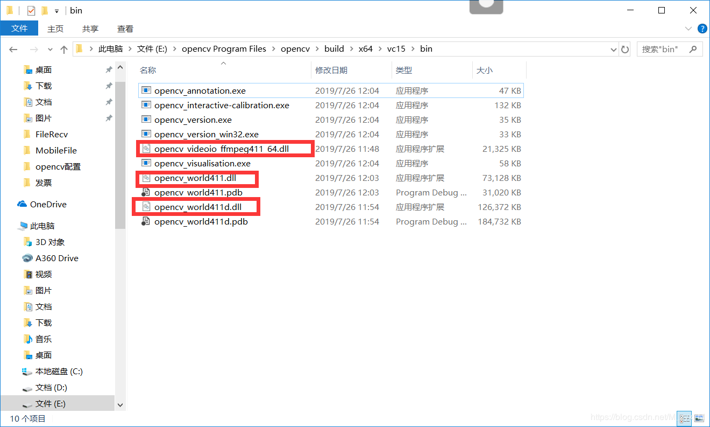710x427 pixels.
Task: Open opencv配置 folder in sidebar
Action: 58,167
